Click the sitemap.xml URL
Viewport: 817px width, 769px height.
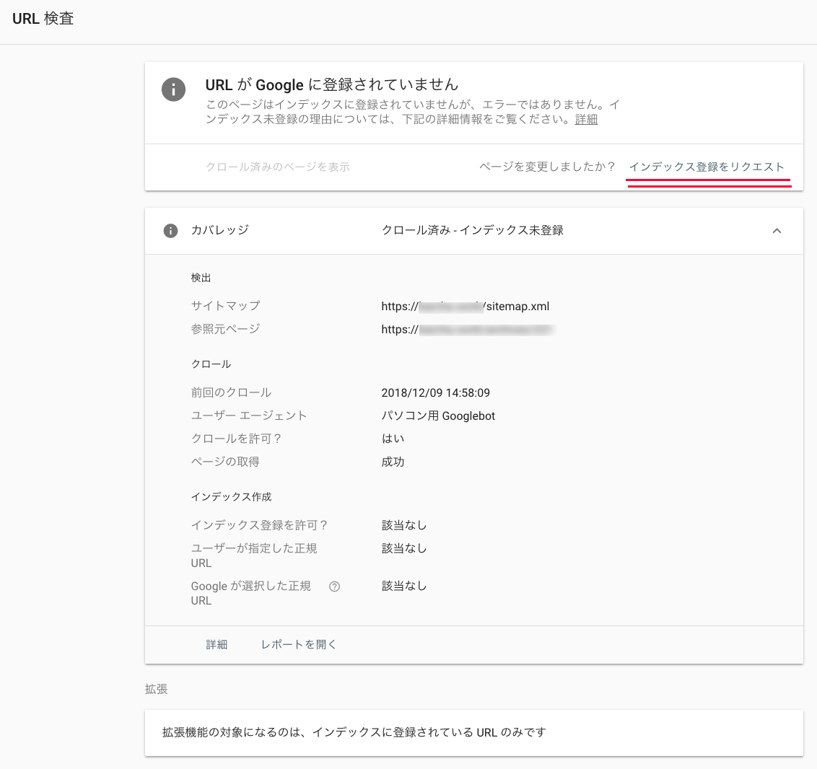click(x=466, y=307)
